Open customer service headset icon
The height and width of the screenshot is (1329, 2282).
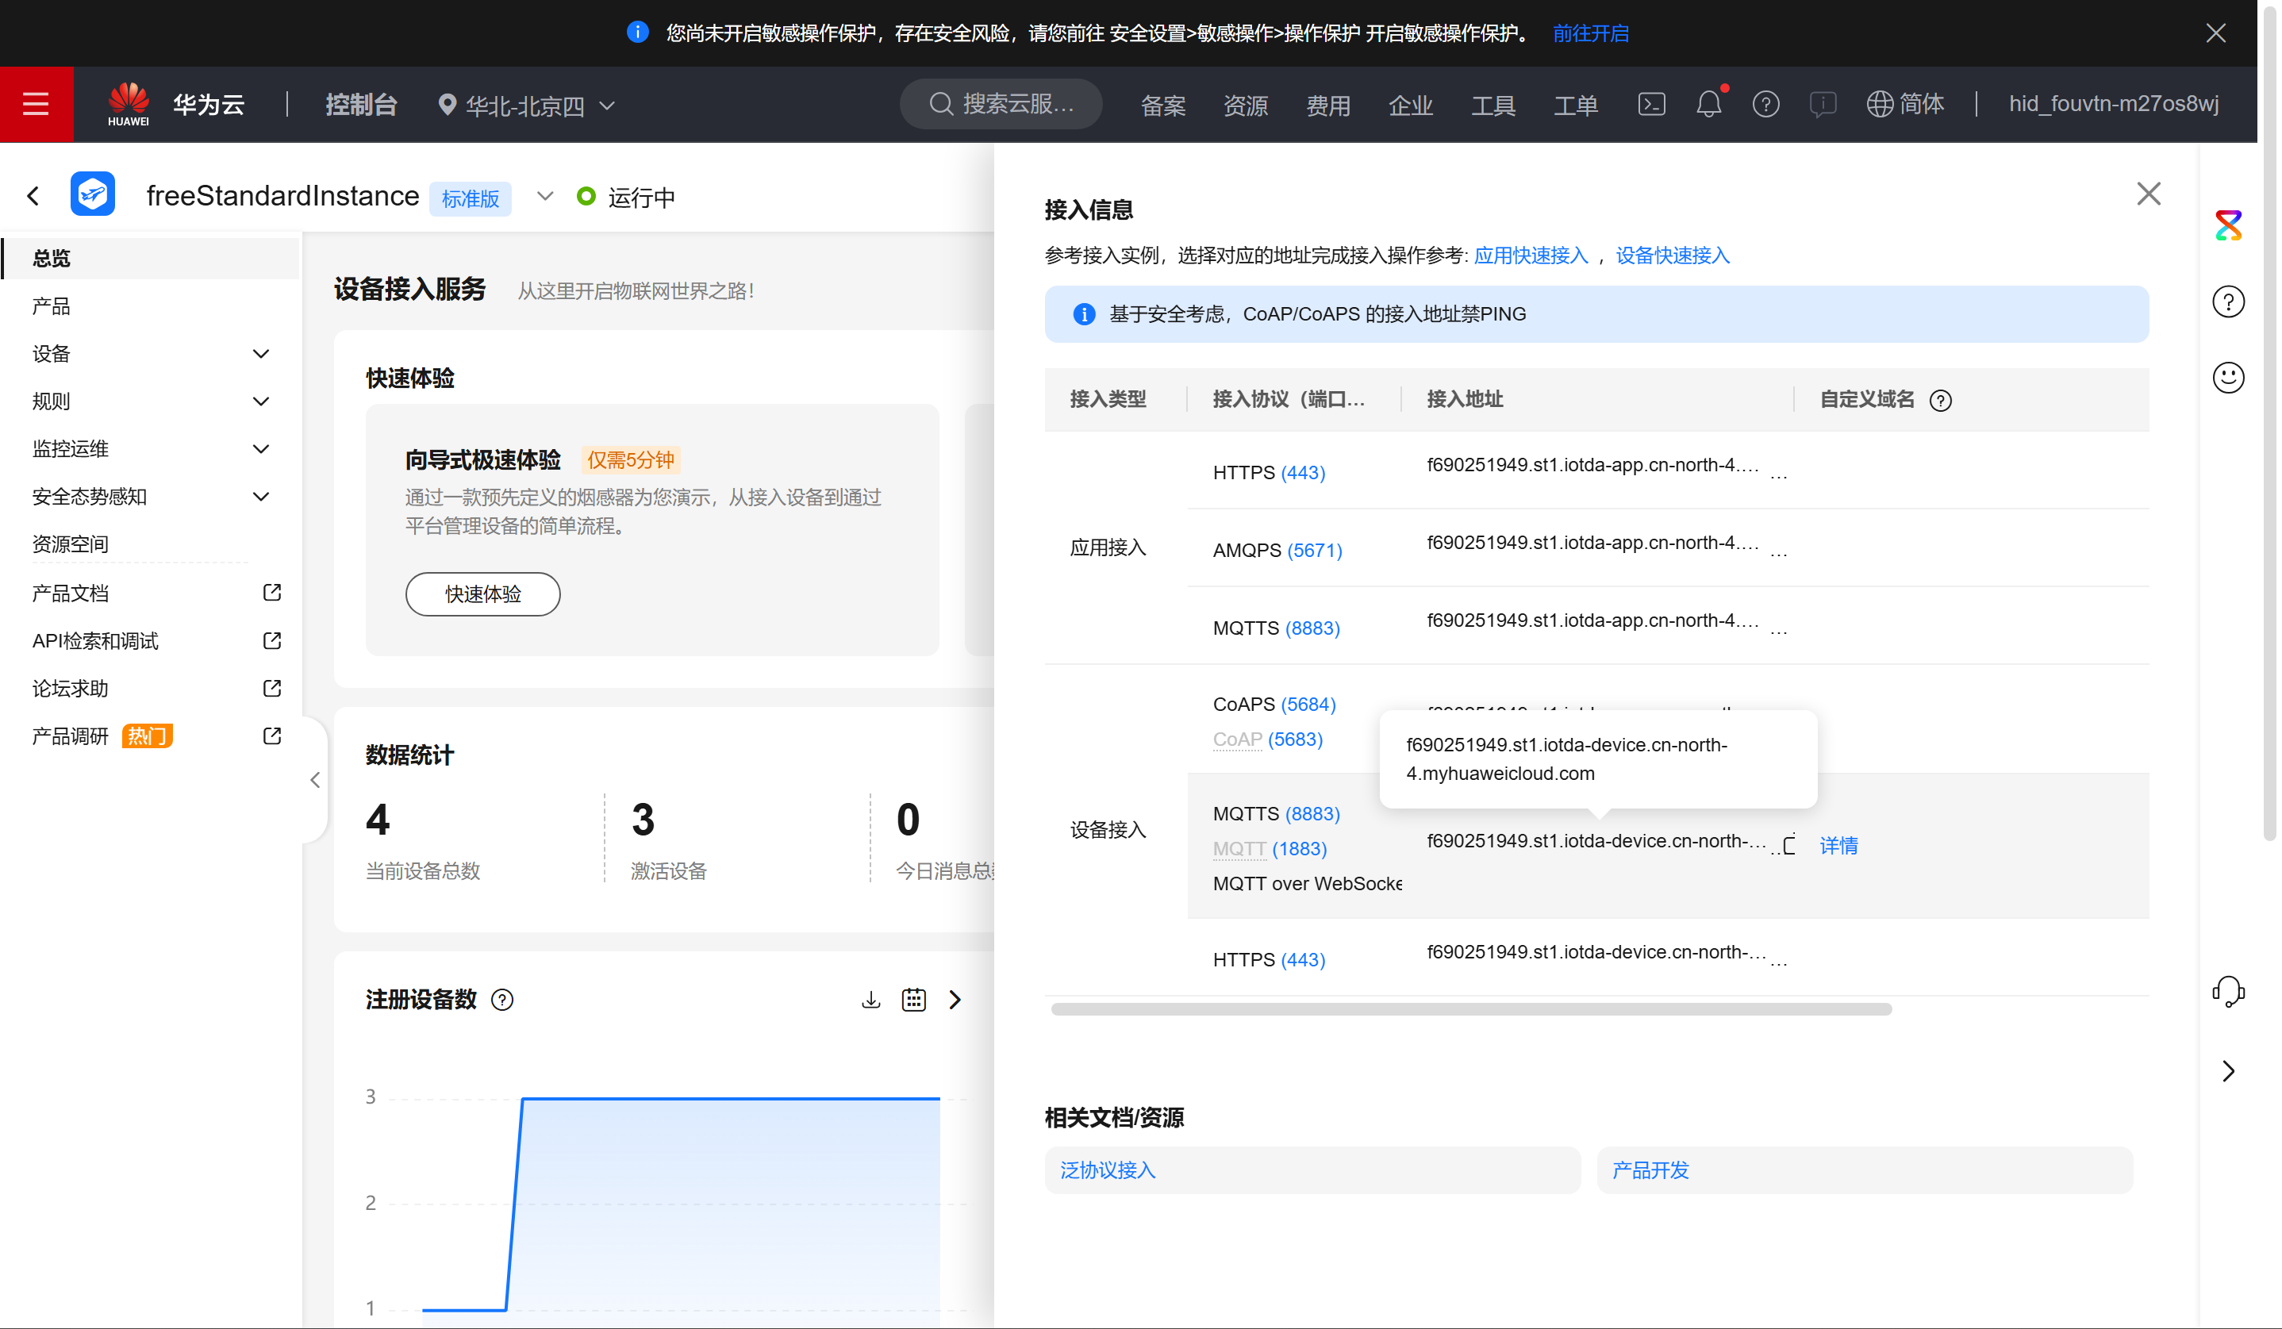[x=2228, y=991]
